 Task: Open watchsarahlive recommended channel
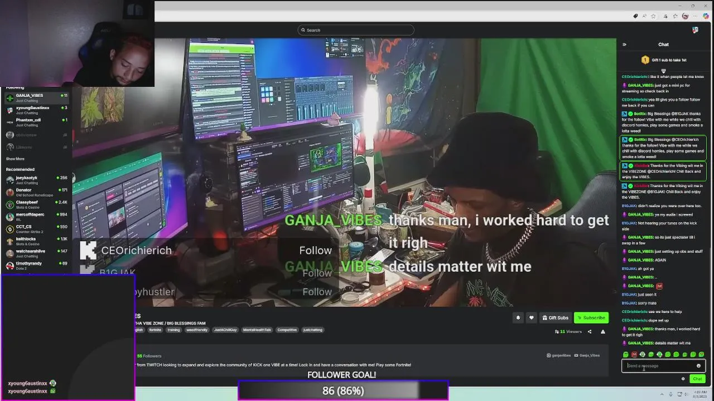tap(36, 253)
